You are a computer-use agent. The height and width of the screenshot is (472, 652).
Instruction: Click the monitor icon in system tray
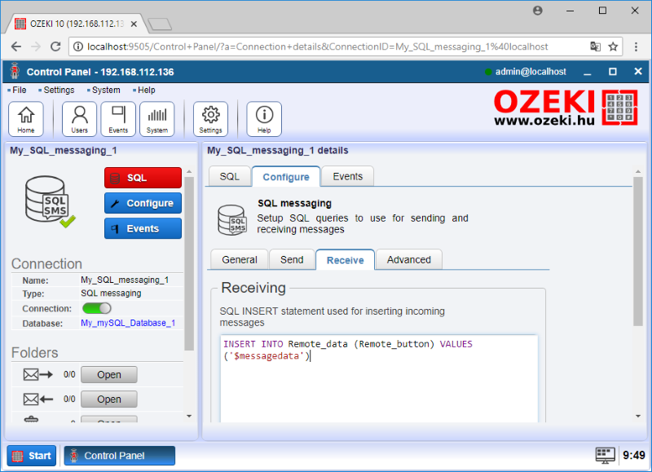[605, 456]
